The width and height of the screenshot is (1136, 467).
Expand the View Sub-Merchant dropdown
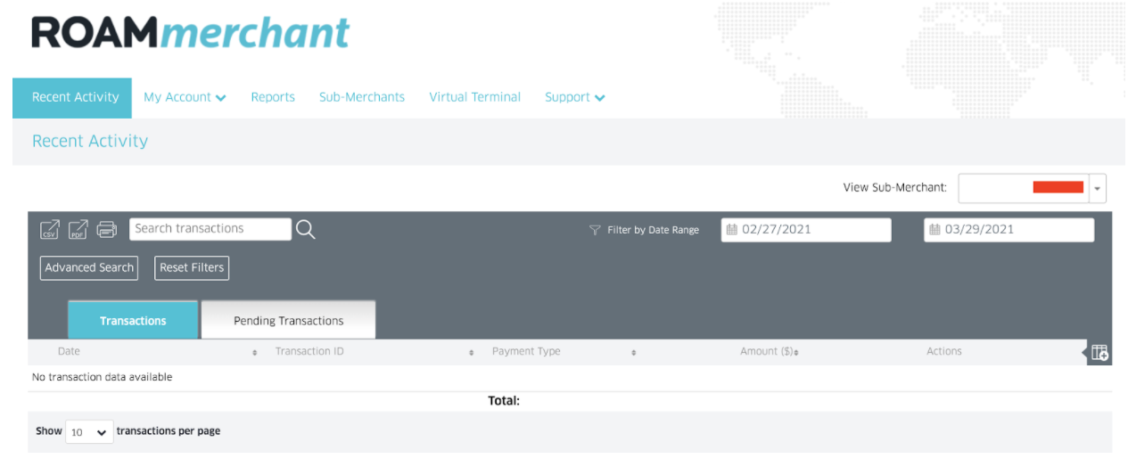[x=1097, y=188]
